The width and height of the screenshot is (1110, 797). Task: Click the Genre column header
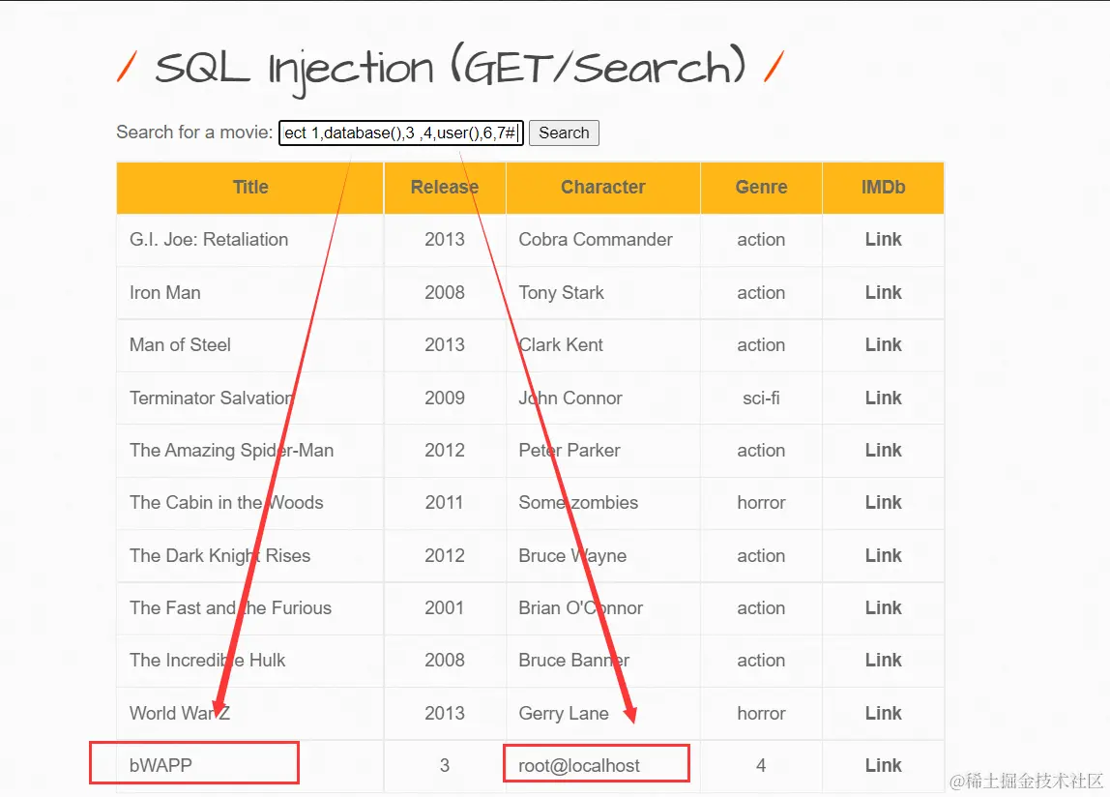[x=761, y=187]
